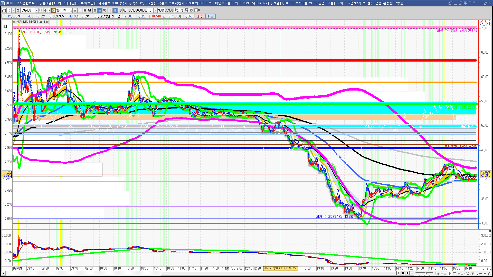Click the zoom-in plus icon

pyautogui.click(x=485, y=273)
